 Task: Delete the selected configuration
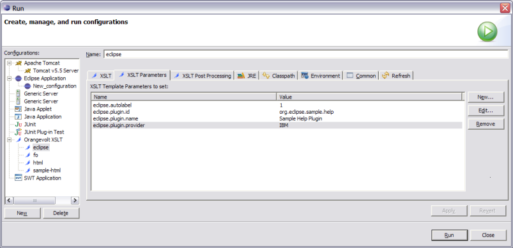[61, 213]
